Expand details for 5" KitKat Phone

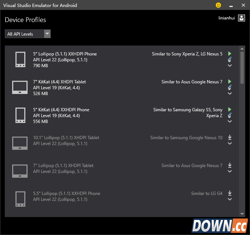click(230, 122)
